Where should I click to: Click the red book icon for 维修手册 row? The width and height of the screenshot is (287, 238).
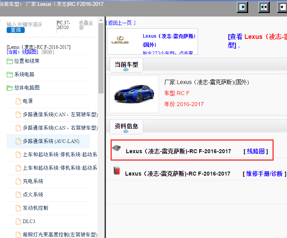[x=117, y=170]
